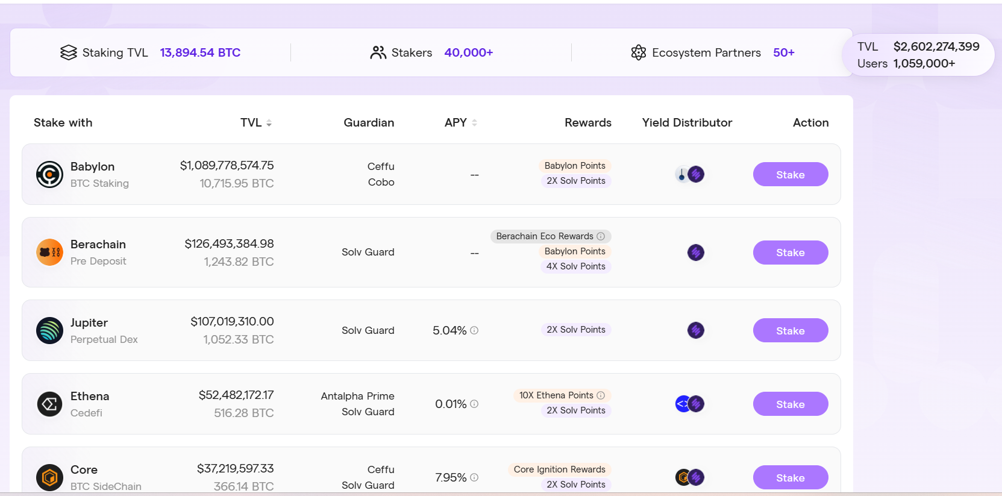The height and width of the screenshot is (496, 1002).
Task: Click the Core protocol logo icon
Action: [49, 478]
